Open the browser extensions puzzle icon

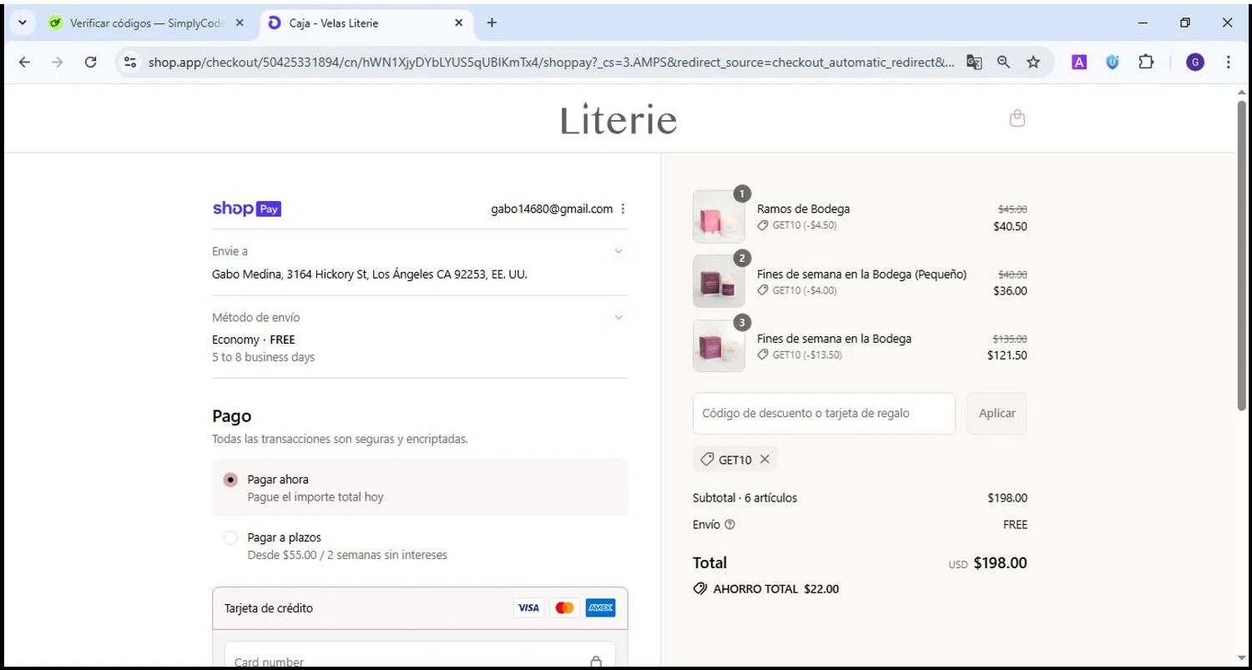[x=1146, y=62]
